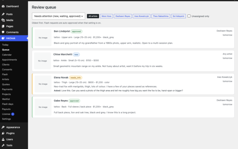Viewport: 238px width, 149px height.
Task: Filter queue by Sol Adeyemi
Action: [x=178, y=16]
